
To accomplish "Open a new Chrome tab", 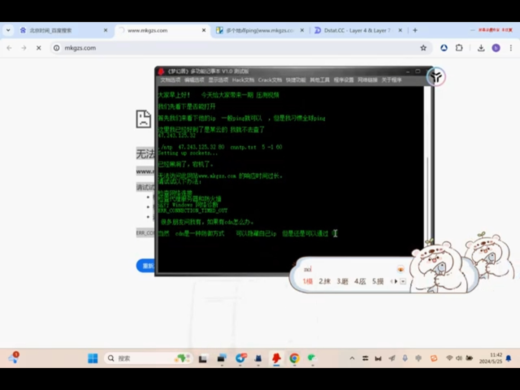I will 415,30.
